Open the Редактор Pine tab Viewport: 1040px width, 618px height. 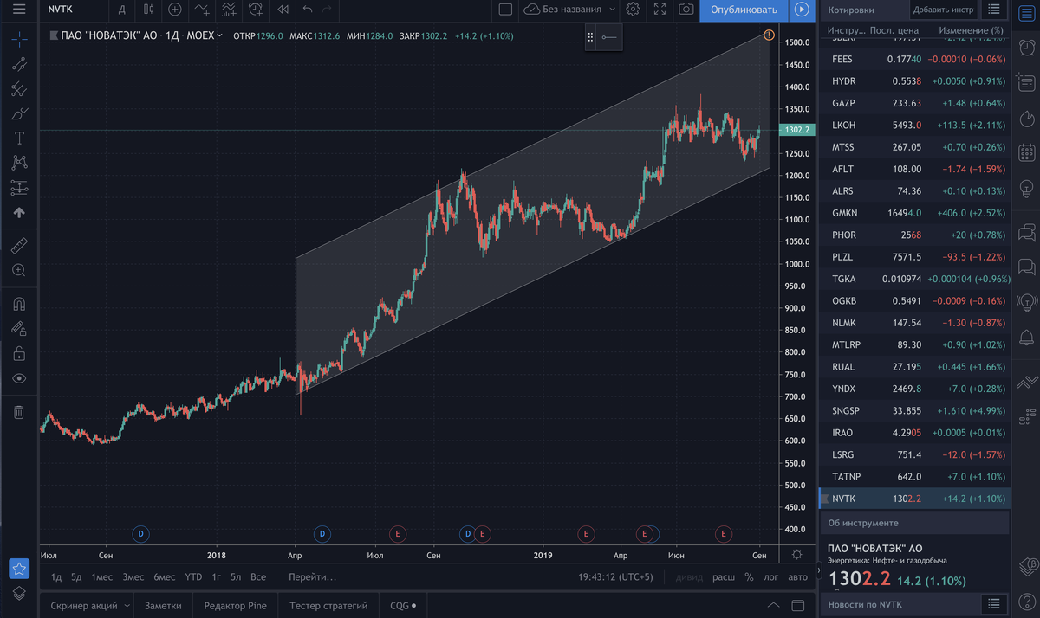pos(235,606)
